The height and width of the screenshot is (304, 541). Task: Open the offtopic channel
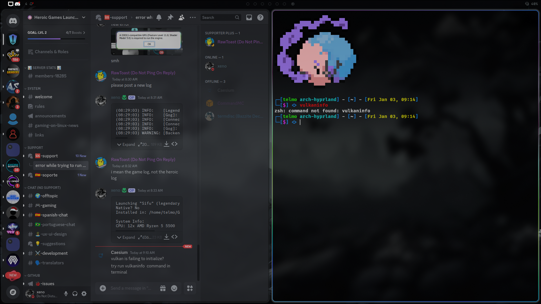50,196
